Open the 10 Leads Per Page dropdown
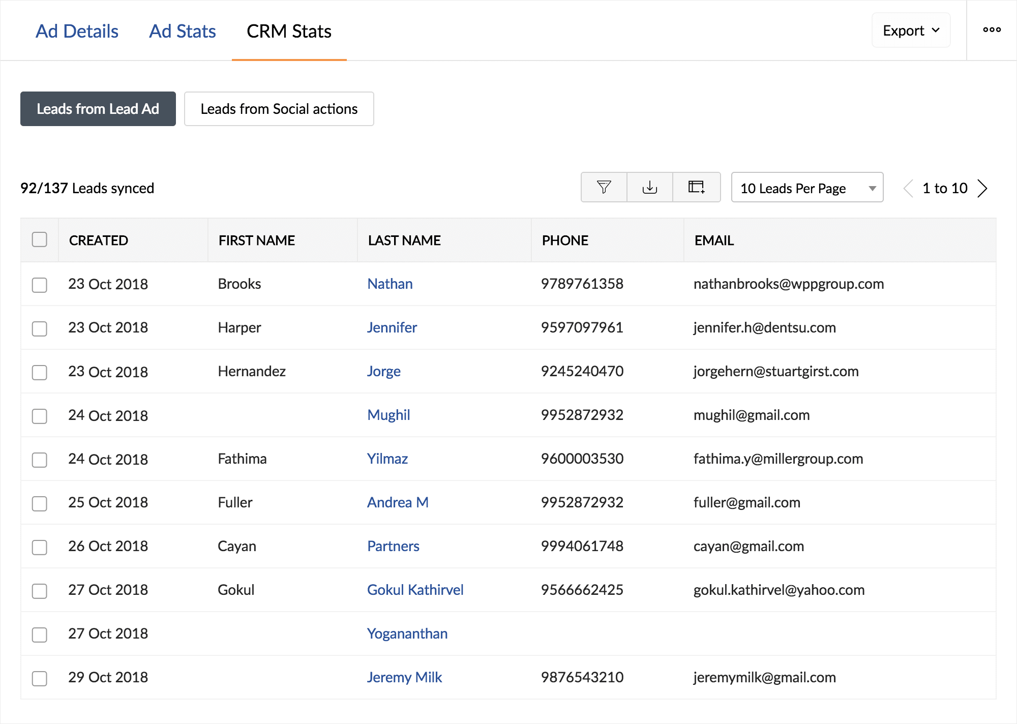This screenshot has height=724, width=1017. point(806,188)
